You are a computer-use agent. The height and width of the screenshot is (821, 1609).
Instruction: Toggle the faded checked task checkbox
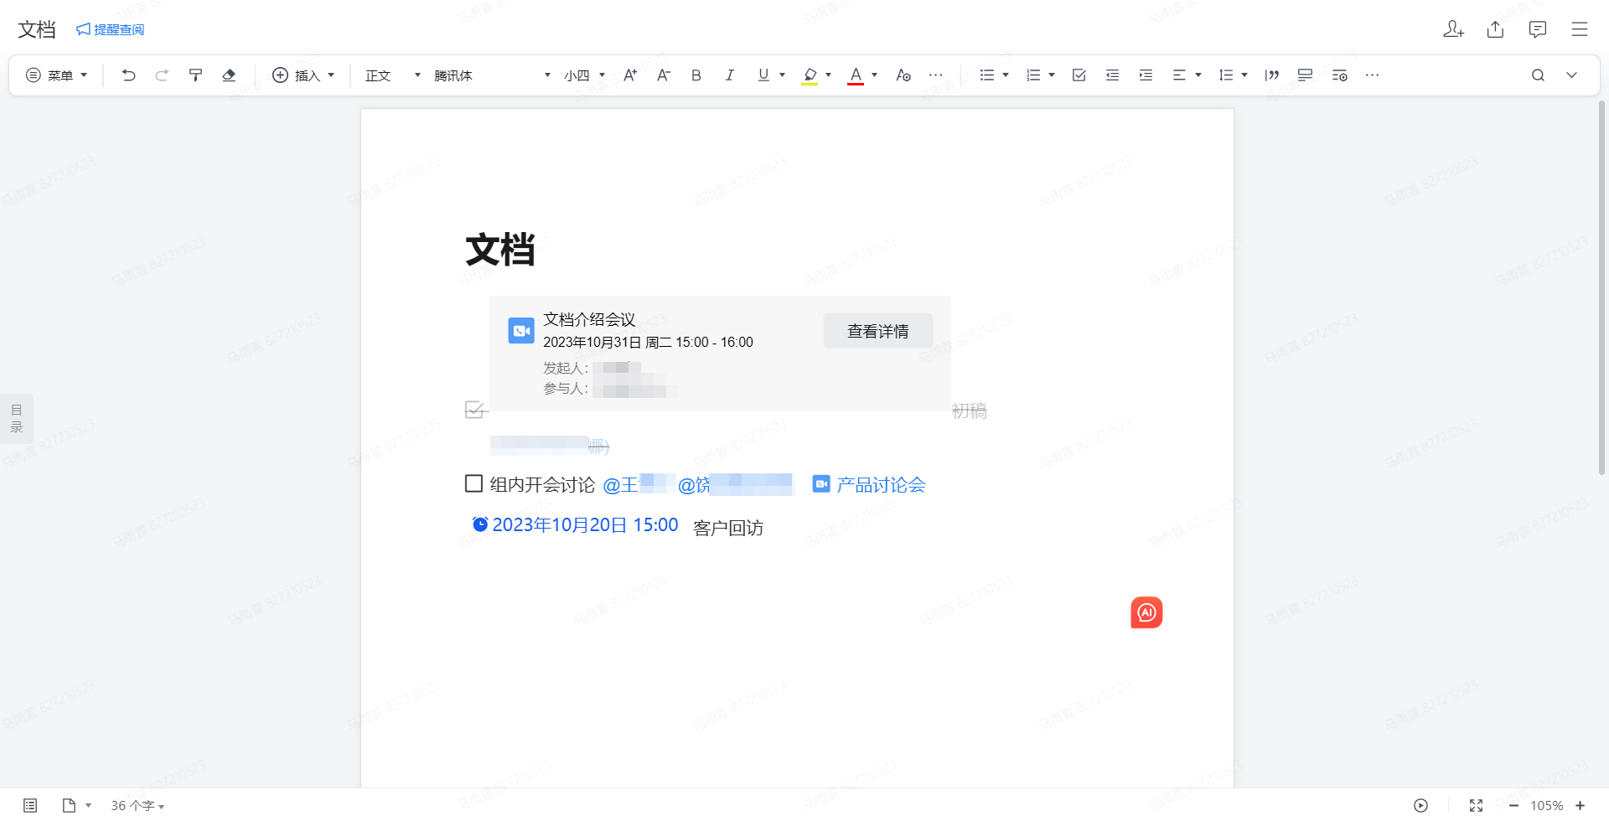(474, 410)
